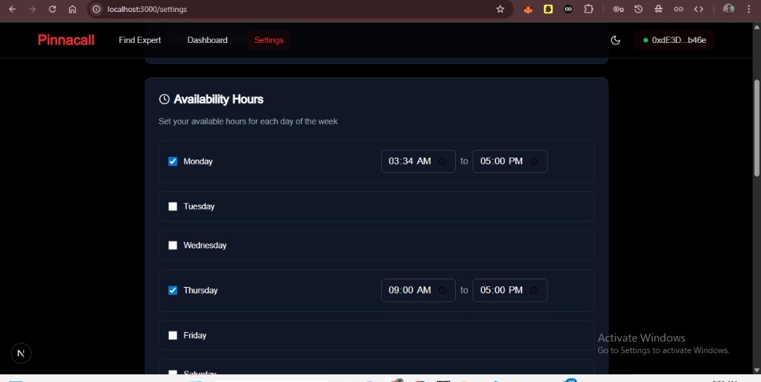Select the Settings nav item
This screenshot has height=382, width=761.
tap(269, 40)
